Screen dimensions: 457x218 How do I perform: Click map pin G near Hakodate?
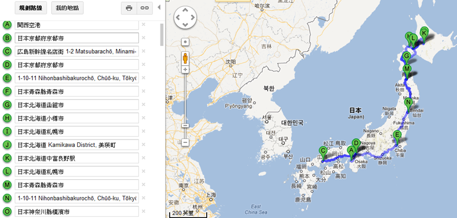click(x=406, y=56)
